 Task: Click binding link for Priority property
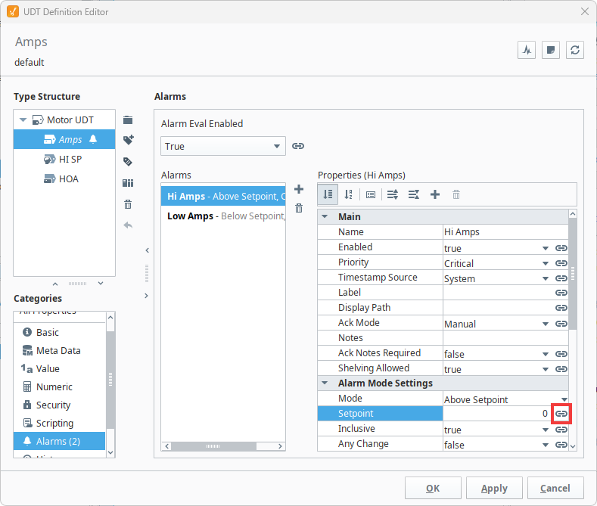coord(561,263)
